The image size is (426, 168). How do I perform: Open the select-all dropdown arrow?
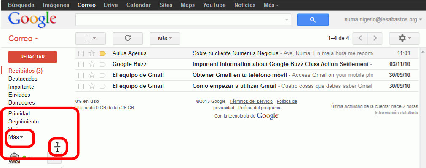94,39
